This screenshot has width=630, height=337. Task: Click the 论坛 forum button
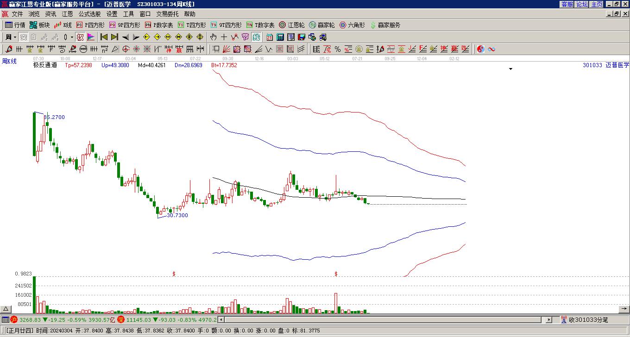(582, 4)
